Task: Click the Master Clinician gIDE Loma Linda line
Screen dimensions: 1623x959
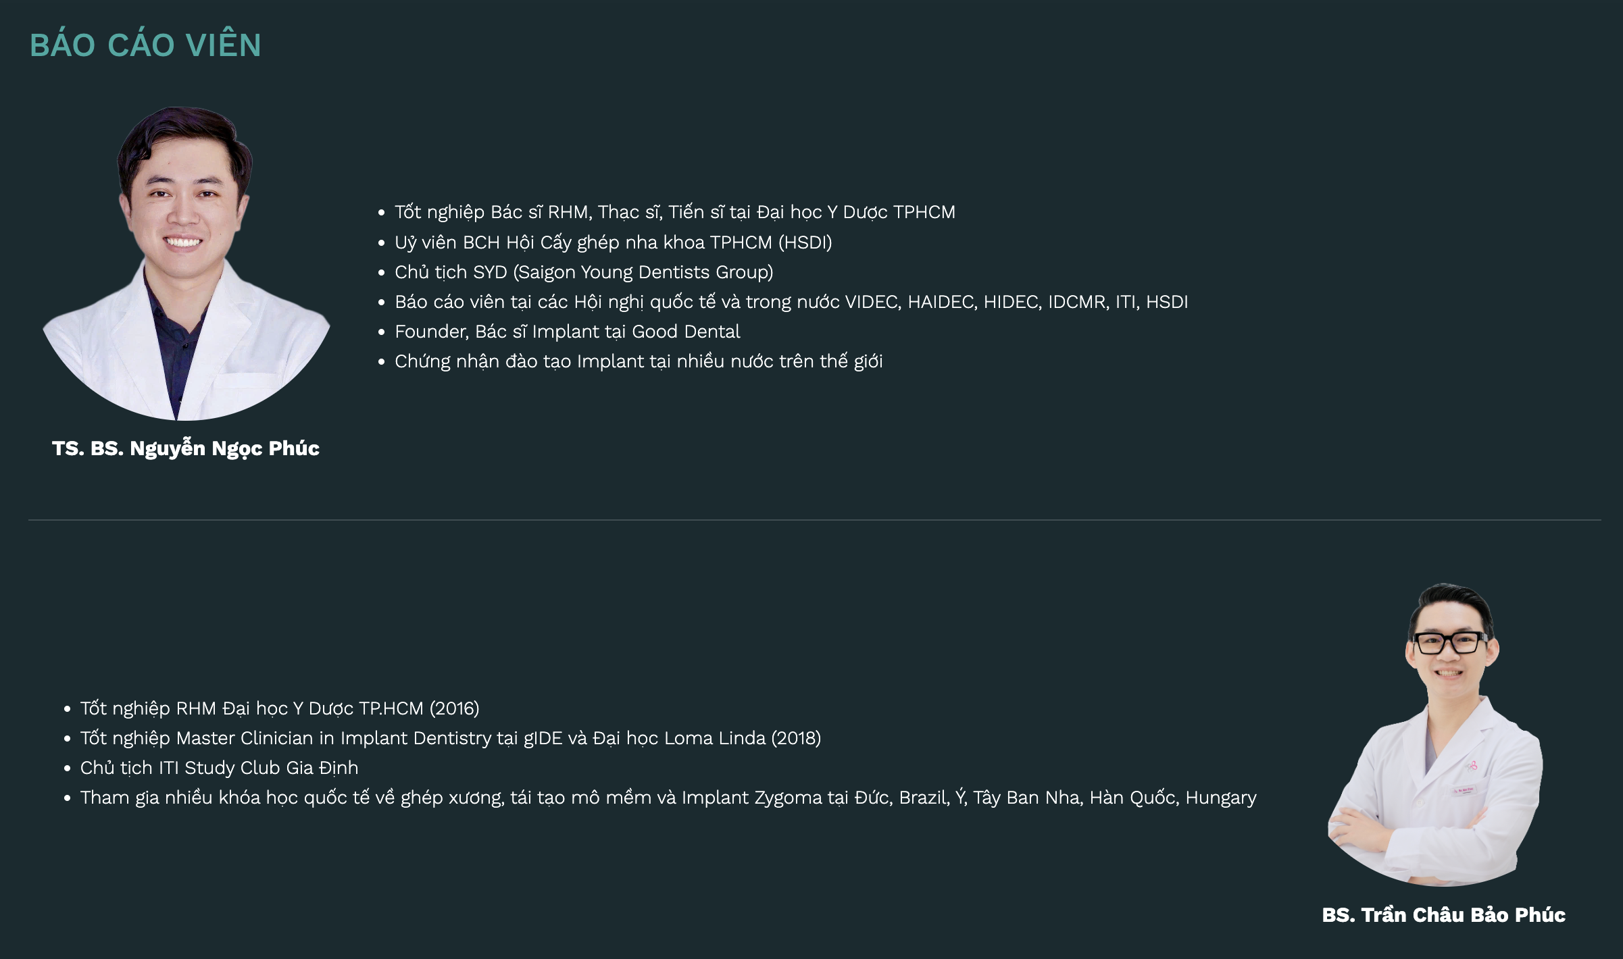Action: tap(451, 738)
